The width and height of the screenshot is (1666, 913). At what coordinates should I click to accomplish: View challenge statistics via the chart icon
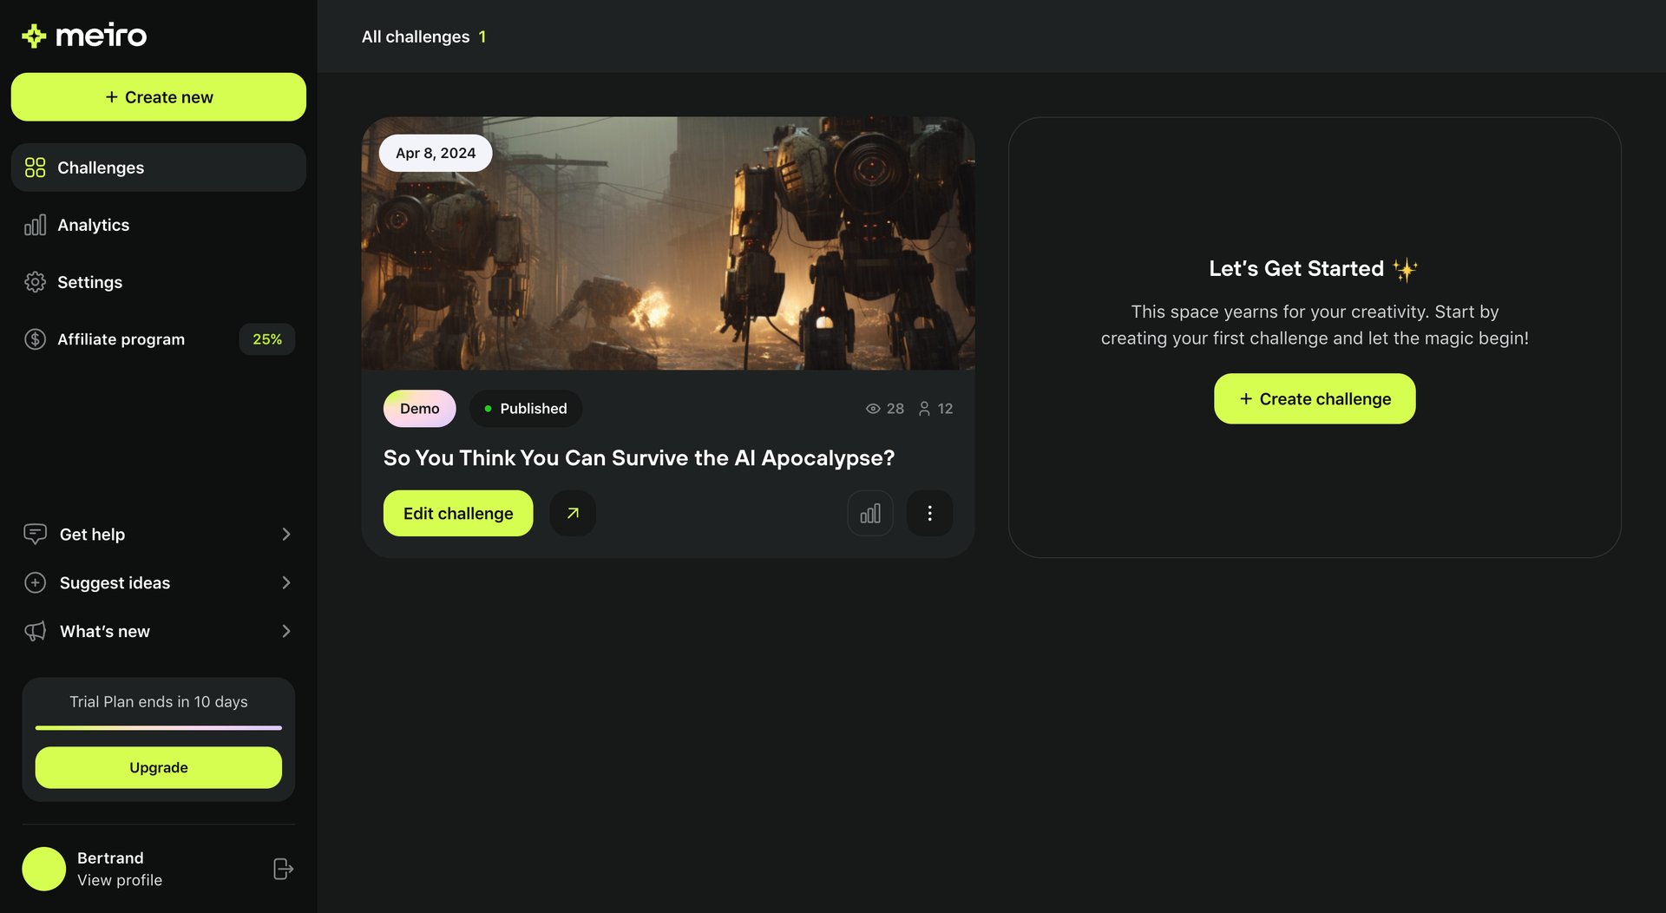870,513
